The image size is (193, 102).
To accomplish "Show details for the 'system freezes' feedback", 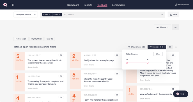I will click(x=33, y=67).
